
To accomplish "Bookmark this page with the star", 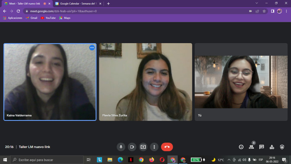I will [x=264, y=11].
